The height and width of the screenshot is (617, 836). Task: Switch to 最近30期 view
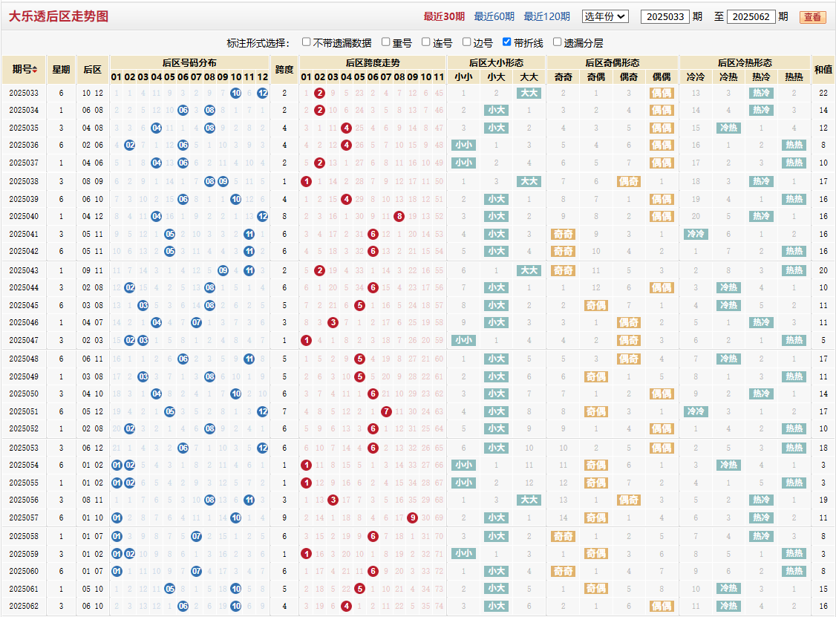pos(444,16)
